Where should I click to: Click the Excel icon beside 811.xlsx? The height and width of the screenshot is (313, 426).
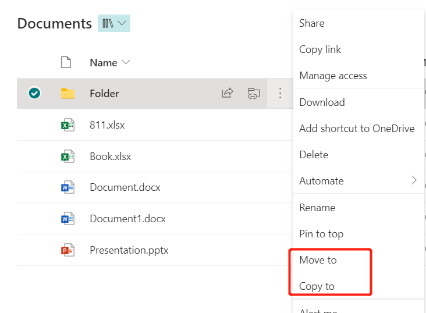tap(68, 125)
